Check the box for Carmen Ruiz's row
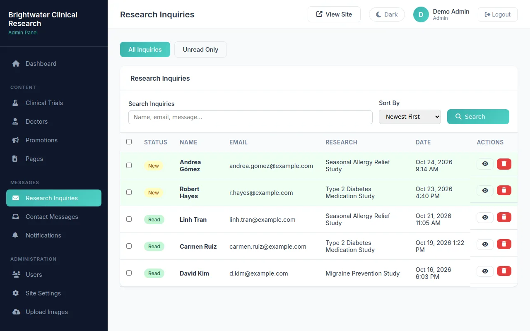The height and width of the screenshot is (331, 530). tap(129, 246)
